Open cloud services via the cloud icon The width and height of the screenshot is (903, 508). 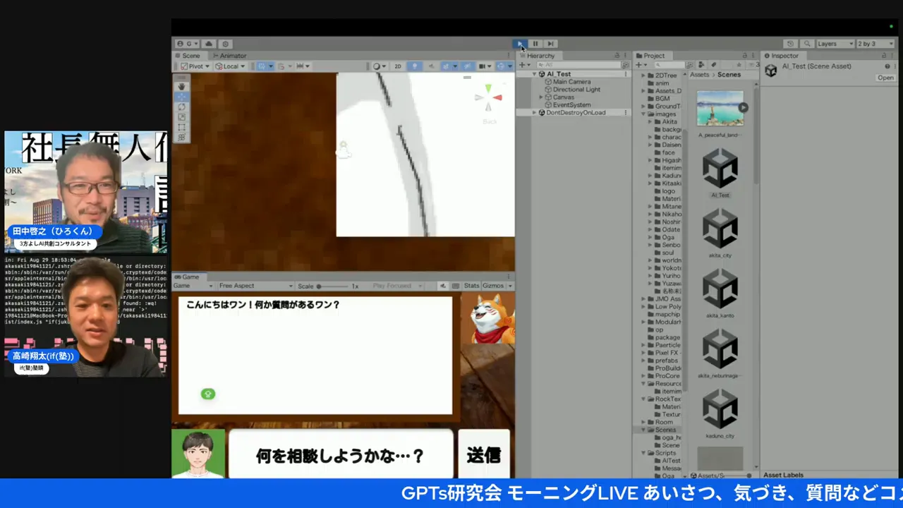pos(209,44)
